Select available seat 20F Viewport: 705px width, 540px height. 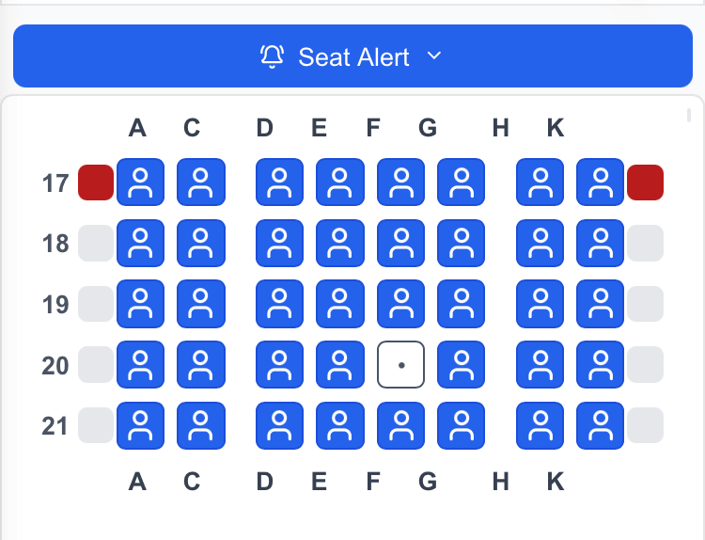click(x=401, y=365)
